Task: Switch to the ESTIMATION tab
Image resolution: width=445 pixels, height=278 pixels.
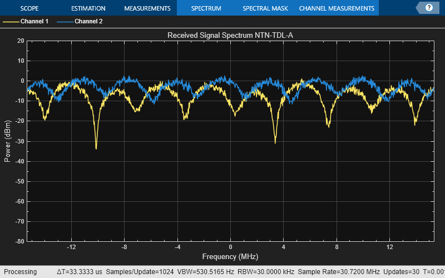Action: [x=88, y=8]
